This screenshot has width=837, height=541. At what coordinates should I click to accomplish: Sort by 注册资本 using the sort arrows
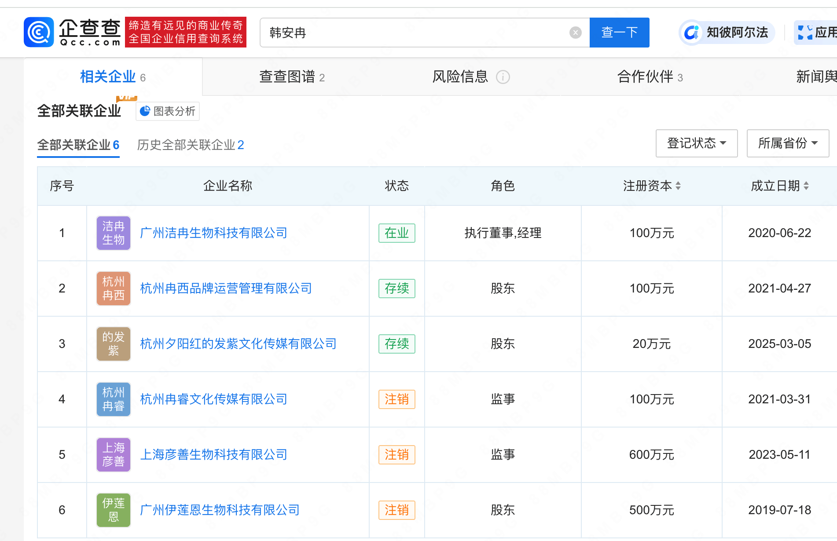tap(678, 186)
